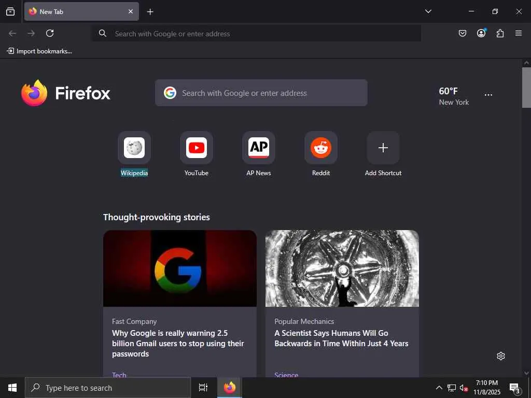531x398 pixels.
Task: Open the network status tray icon
Action: pyautogui.click(x=452, y=388)
